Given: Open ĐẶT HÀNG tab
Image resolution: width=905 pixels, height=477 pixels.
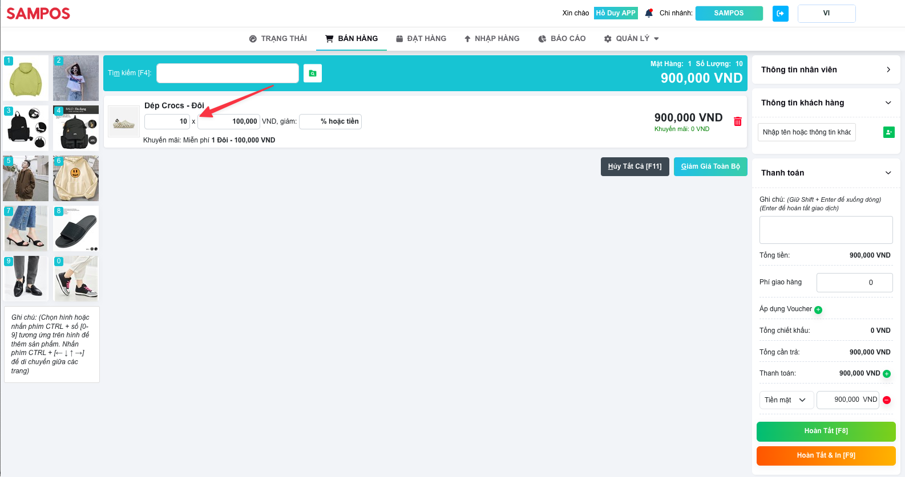Looking at the screenshot, I should click(x=421, y=39).
